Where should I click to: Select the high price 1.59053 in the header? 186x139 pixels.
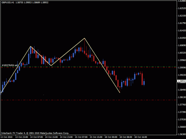28,2
